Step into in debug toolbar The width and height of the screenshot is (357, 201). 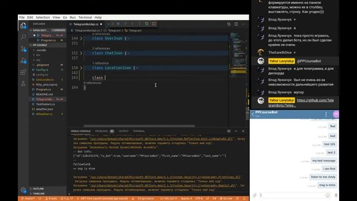click(132, 24)
